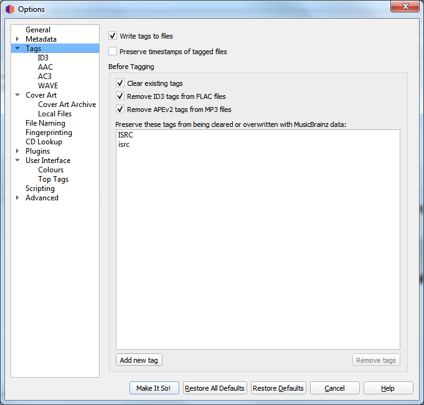Expand the Plugins tree node

pos(17,151)
